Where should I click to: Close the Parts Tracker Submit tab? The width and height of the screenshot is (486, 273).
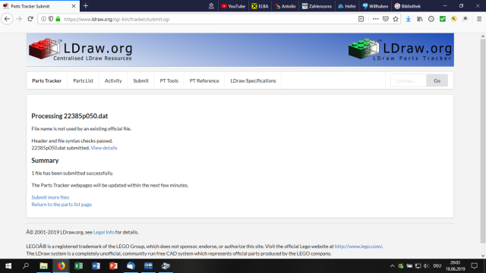pyautogui.click(x=74, y=6)
